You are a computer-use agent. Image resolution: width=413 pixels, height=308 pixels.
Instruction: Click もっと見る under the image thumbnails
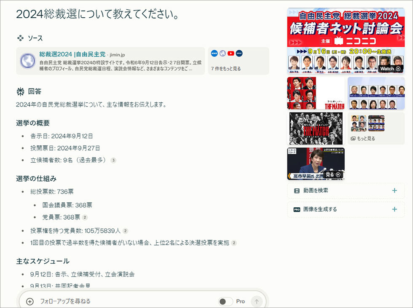point(366,139)
